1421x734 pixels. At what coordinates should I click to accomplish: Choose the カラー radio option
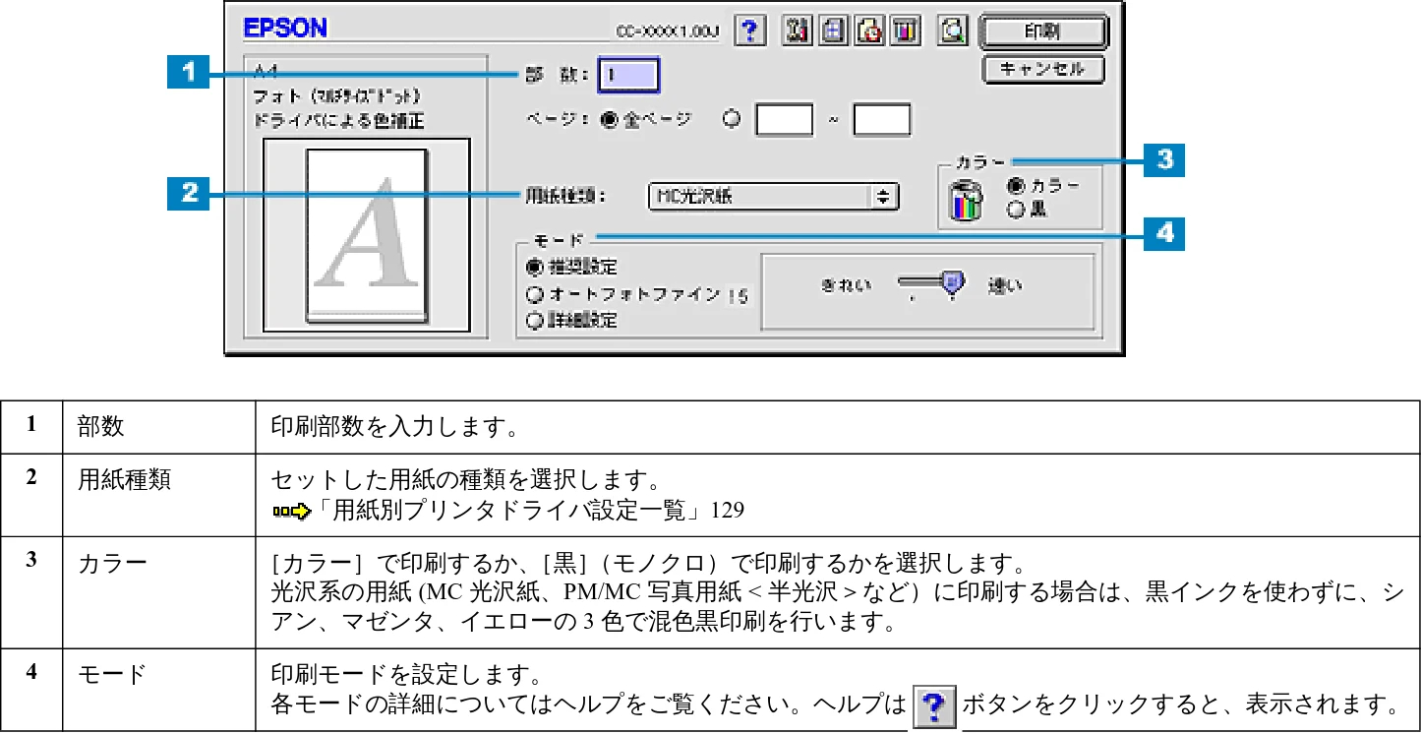coord(1016,186)
